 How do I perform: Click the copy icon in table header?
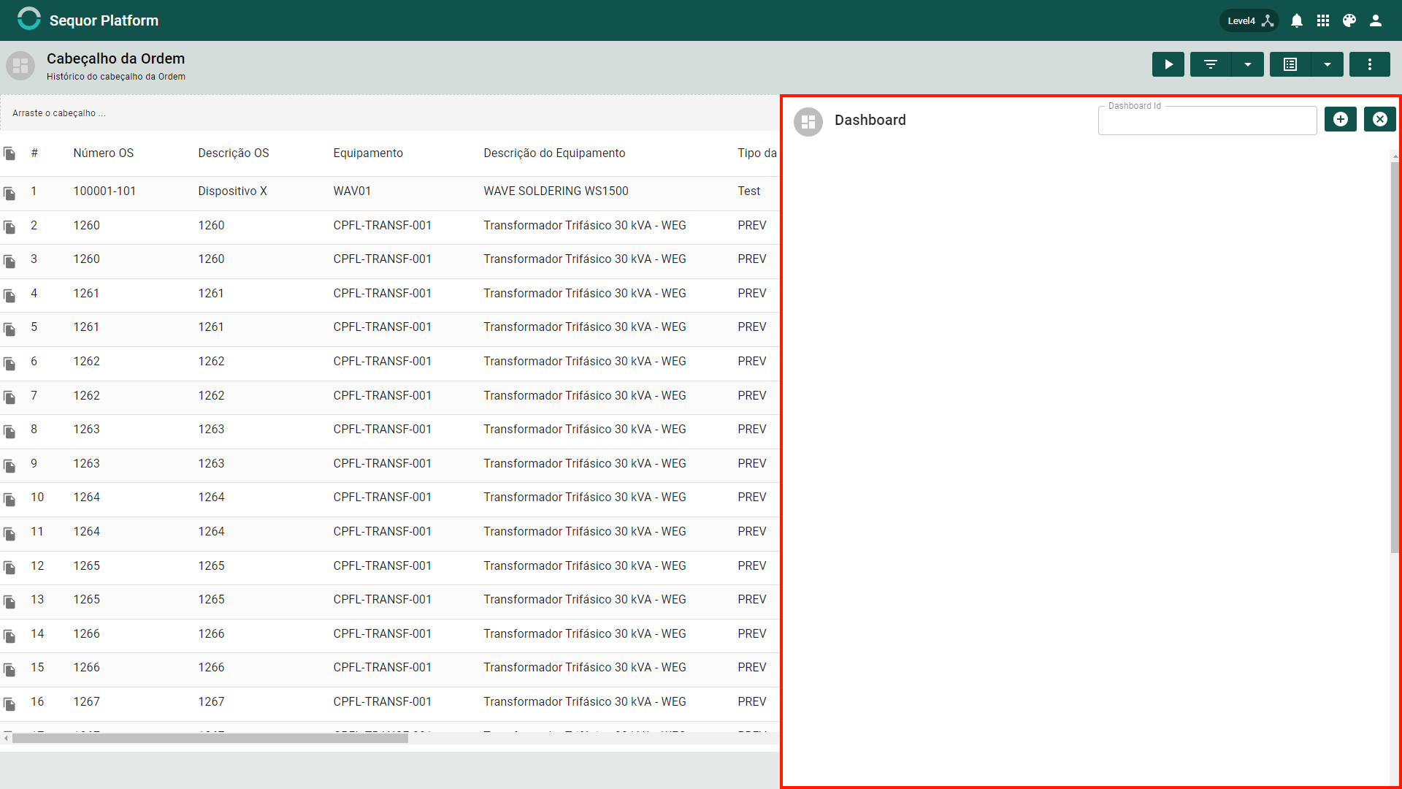pyautogui.click(x=9, y=153)
